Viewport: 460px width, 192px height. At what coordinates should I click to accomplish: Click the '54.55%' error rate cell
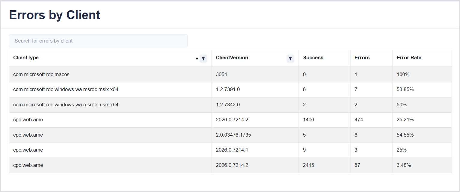click(x=422, y=135)
